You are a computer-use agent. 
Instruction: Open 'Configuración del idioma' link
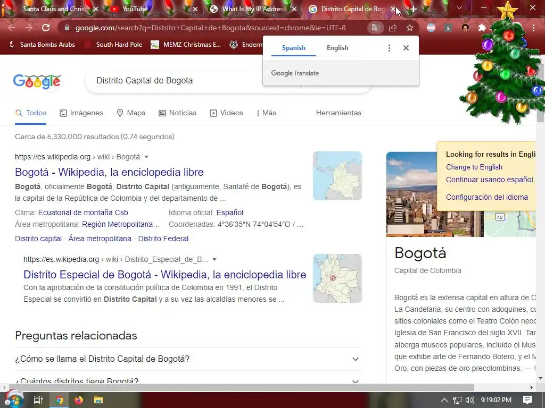[x=487, y=197]
